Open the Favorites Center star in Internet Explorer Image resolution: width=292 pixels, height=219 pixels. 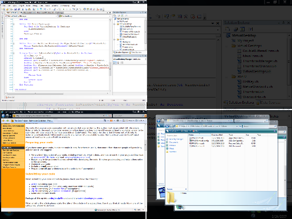[x=3, y=121]
